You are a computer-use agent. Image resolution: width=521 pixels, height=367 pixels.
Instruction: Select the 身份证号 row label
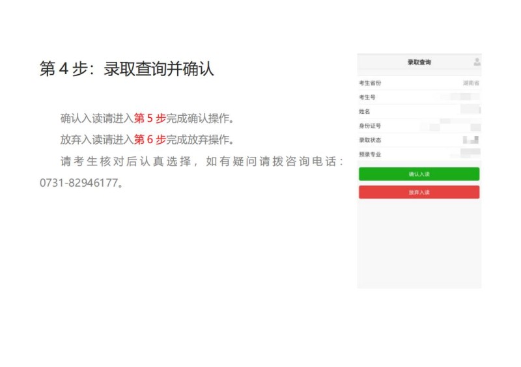point(370,126)
